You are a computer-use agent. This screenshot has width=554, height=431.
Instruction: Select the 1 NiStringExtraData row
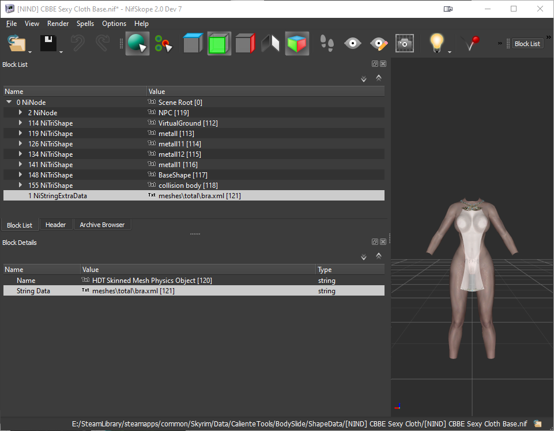[x=194, y=196]
